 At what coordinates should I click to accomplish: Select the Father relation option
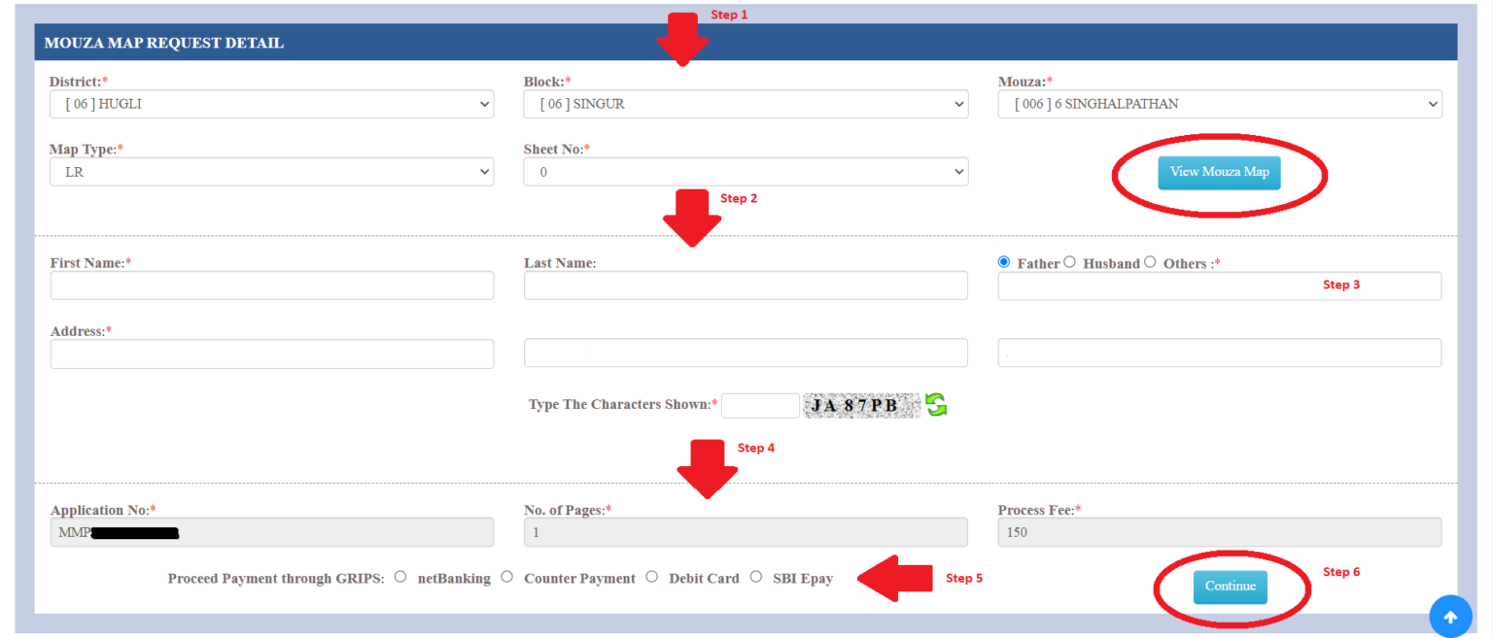(x=1003, y=261)
